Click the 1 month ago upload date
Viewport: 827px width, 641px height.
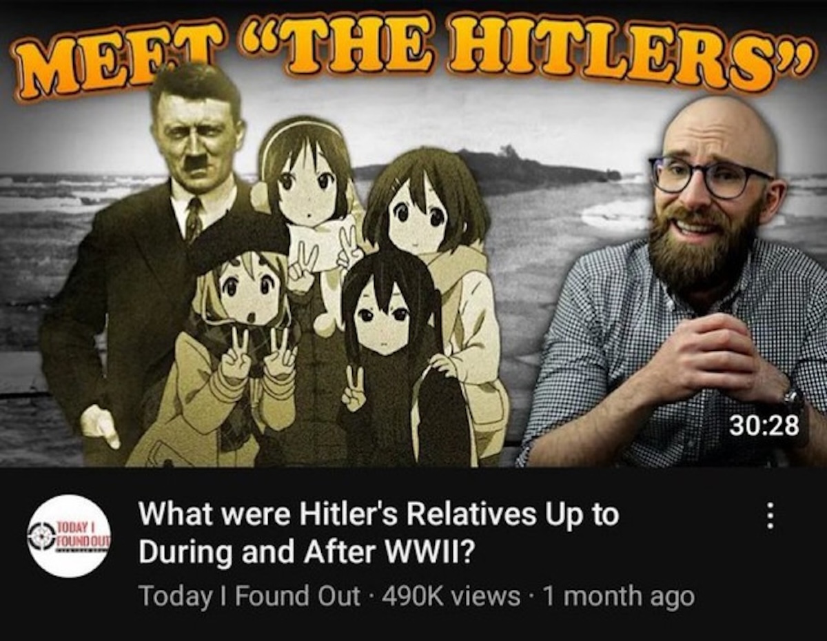point(617,597)
